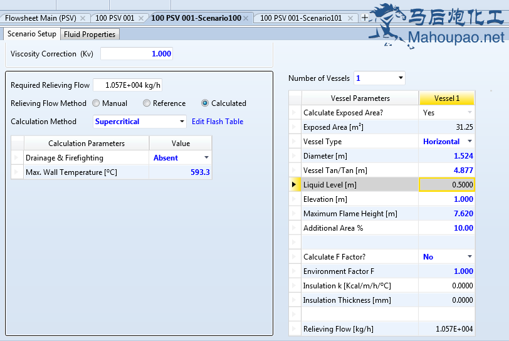The width and height of the screenshot is (509, 341).
Task: Edit Max. Wall Temperature value 593.3
Action: [181, 172]
